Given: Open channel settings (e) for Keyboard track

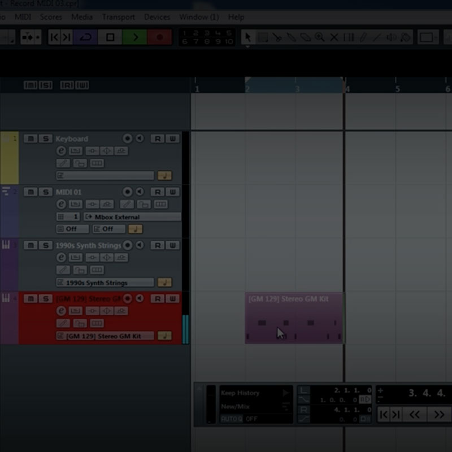Looking at the screenshot, I should click(x=61, y=151).
